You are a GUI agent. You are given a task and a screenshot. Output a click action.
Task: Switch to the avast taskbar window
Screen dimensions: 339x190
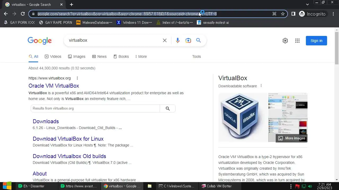79,186
